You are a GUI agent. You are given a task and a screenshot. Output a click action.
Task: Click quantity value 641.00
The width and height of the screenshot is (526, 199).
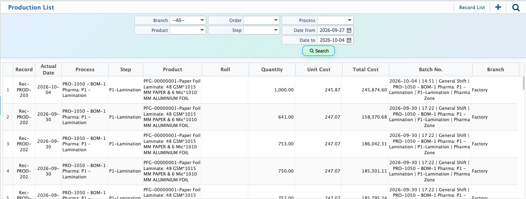coord(286,117)
